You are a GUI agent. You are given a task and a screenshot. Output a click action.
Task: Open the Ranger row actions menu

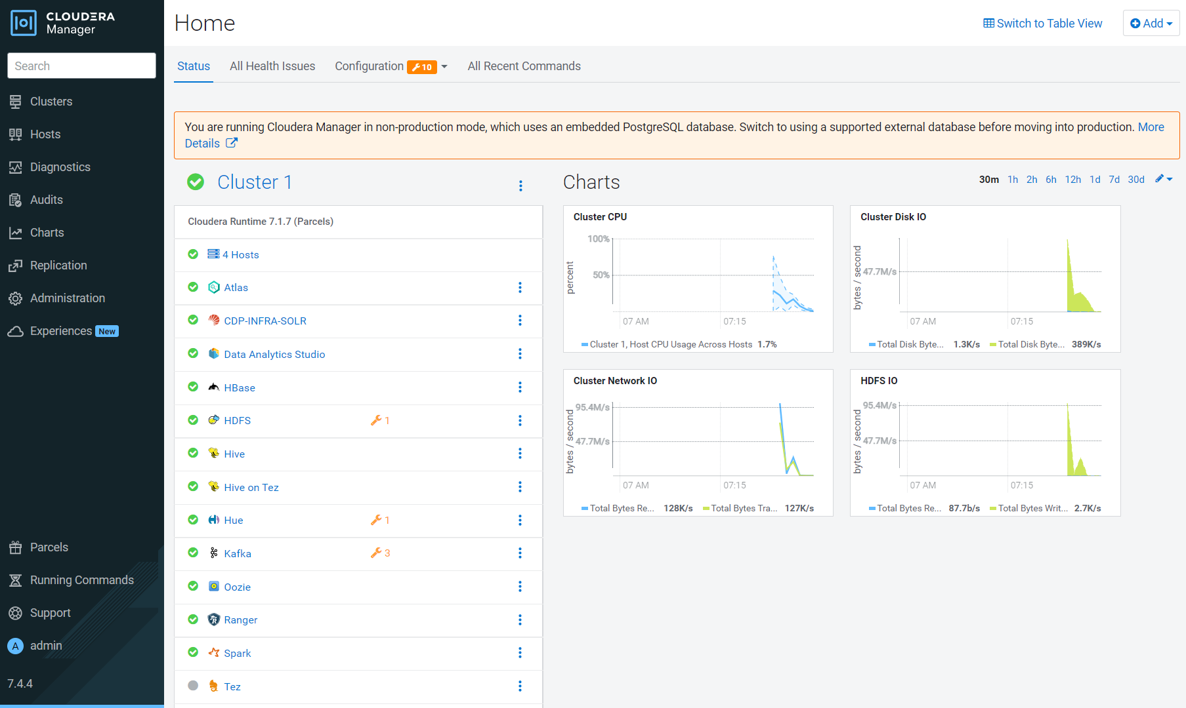[520, 619]
